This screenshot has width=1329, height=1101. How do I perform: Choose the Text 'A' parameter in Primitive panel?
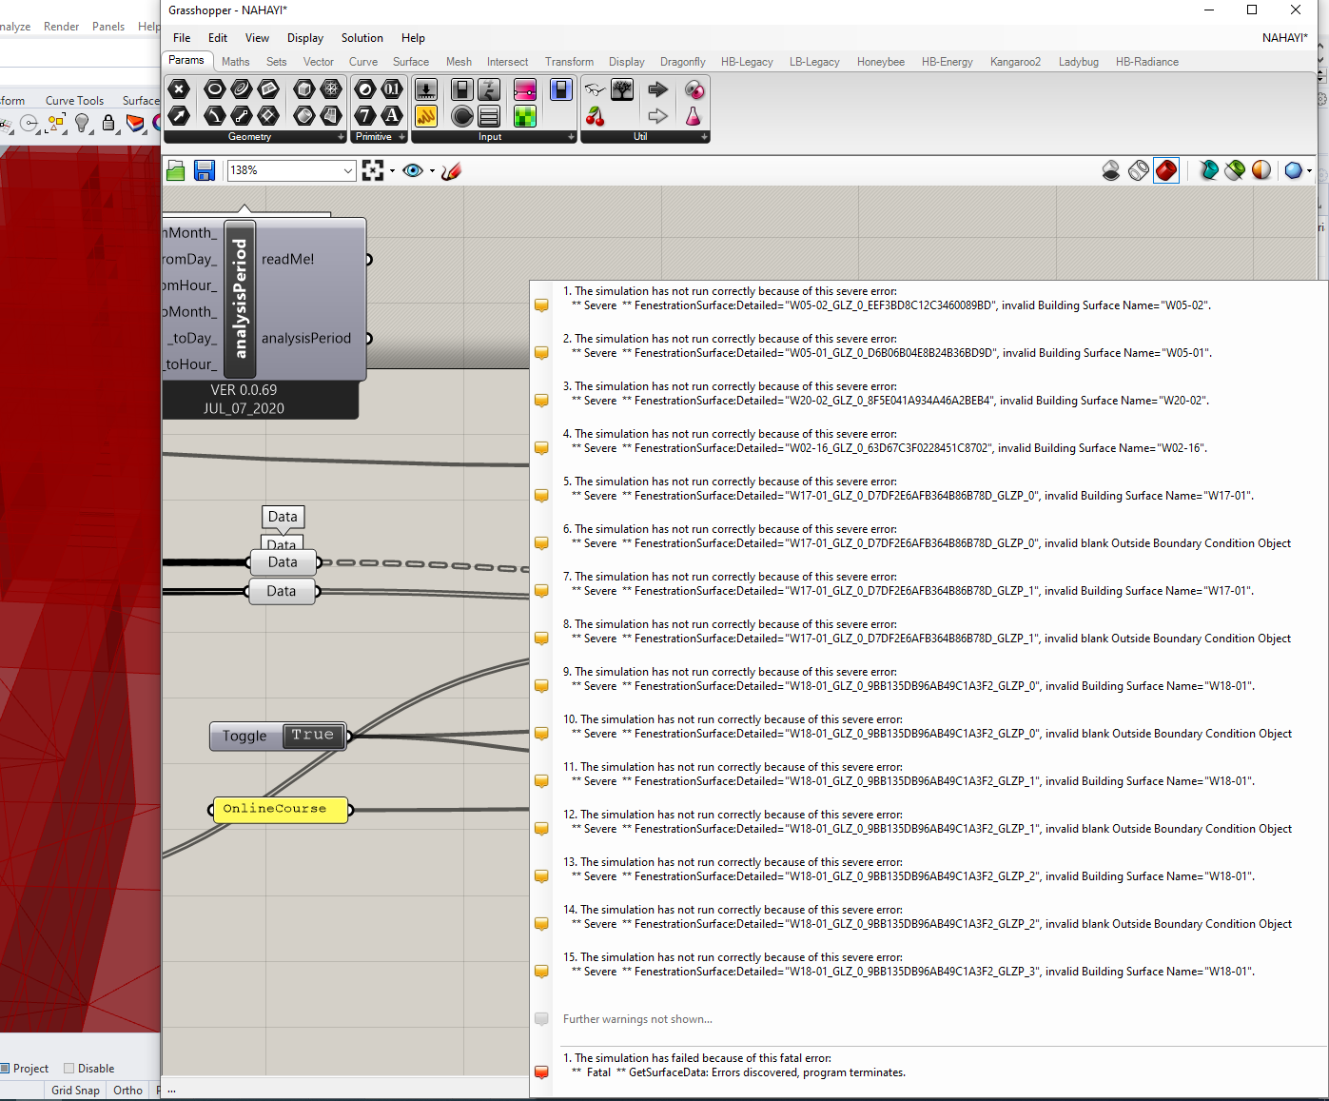point(392,116)
